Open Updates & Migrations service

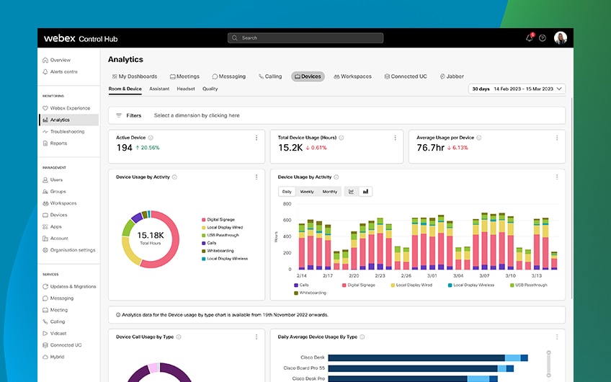point(69,287)
